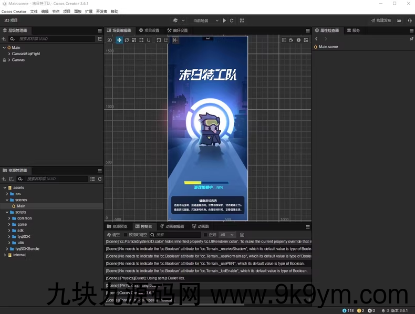
Task: Toggle pivot/center icon in scene toolbar
Action: (159, 40)
